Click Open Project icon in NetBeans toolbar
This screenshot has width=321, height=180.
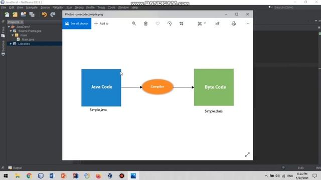tap(24, 14)
